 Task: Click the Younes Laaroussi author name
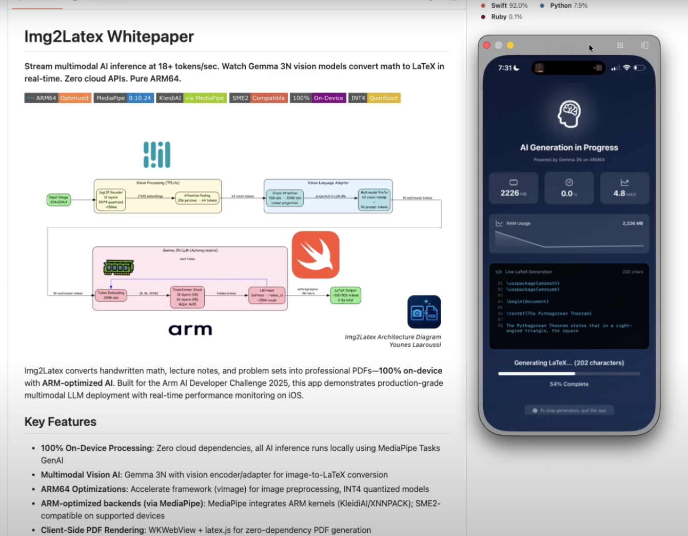click(415, 345)
